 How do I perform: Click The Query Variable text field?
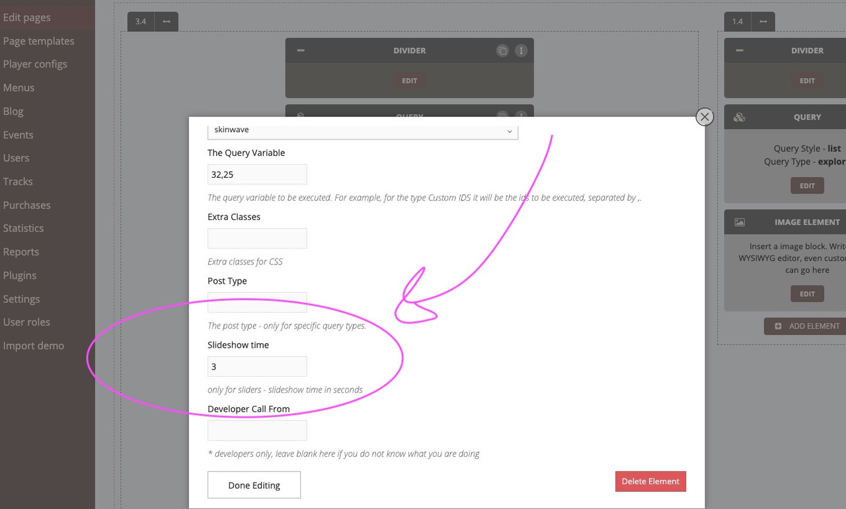pyautogui.click(x=257, y=175)
